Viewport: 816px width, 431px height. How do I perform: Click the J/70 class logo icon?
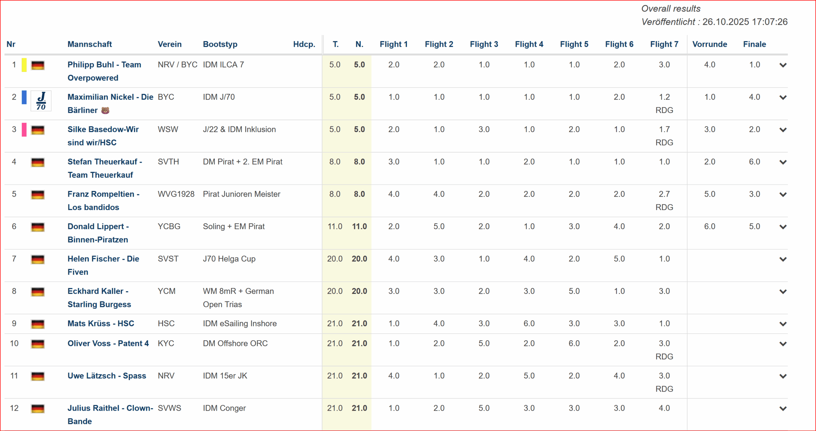click(x=41, y=101)
